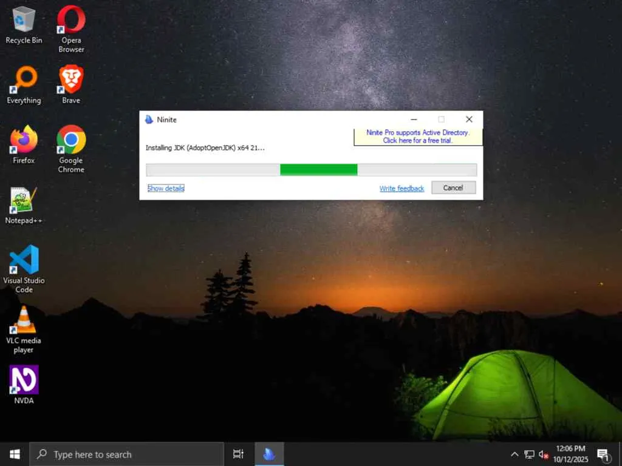Click the Ninite logo in the title bar

149,120
